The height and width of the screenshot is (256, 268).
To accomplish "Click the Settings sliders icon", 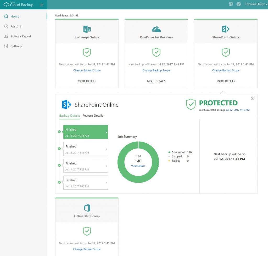I will tap(6, 46).
